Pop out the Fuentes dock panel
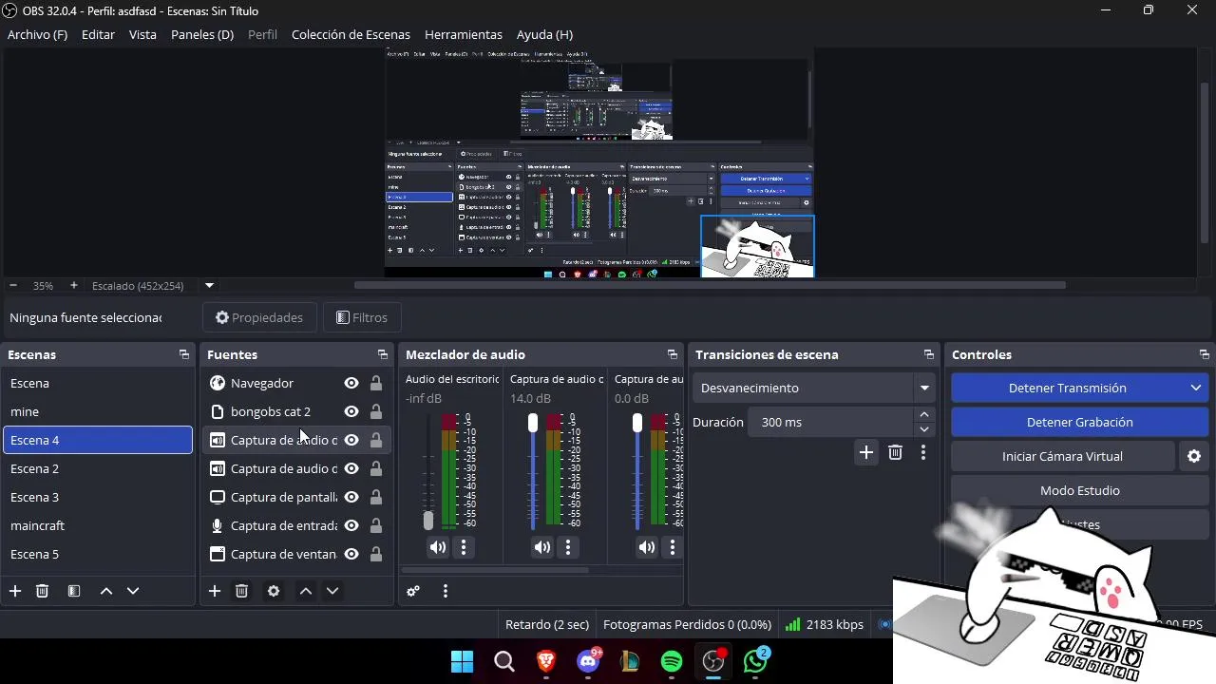This screenshot has height=684, width=1216. [383, 354]
